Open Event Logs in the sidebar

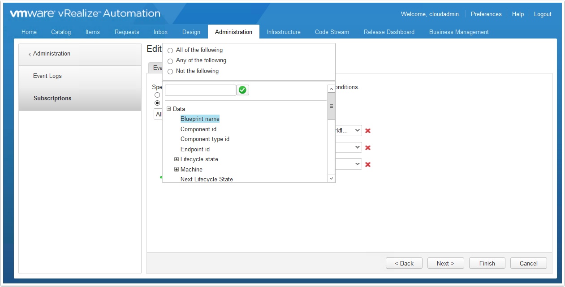(x=80, y=77)
